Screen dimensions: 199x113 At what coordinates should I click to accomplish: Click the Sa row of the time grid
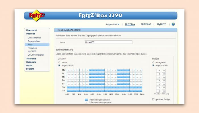(104, 87)
